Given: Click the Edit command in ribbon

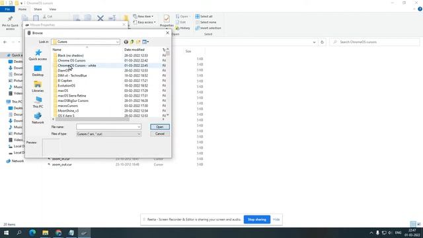Looking at the screenshot, I should tap(180, 22).
